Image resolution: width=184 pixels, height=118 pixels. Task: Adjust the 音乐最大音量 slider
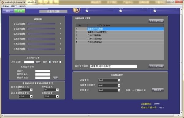(x=41, y=29)
